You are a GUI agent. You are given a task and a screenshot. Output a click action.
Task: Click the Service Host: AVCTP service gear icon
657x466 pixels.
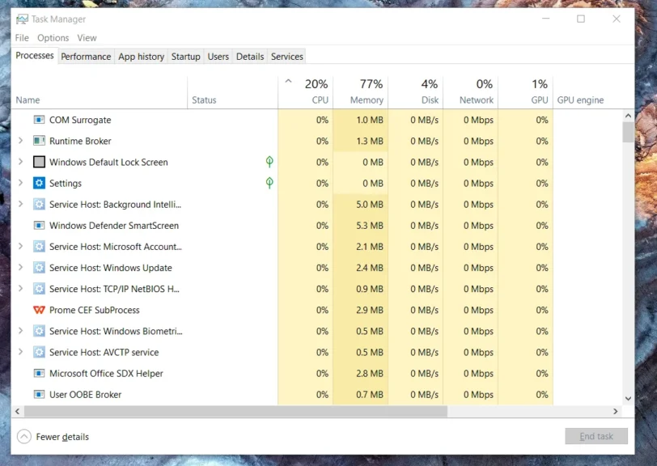(x=39, y=352)
